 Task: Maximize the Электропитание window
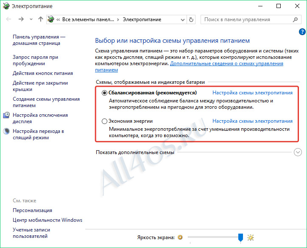tap(279, 6)
